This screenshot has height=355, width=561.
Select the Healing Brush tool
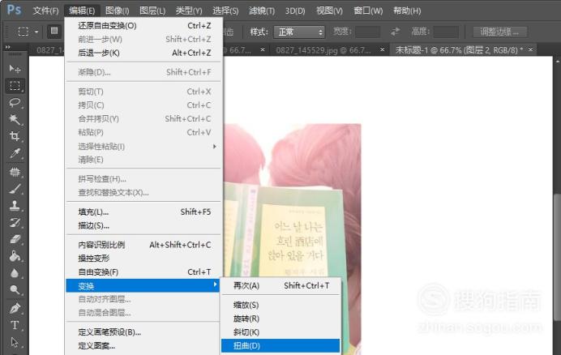point(15,172)
